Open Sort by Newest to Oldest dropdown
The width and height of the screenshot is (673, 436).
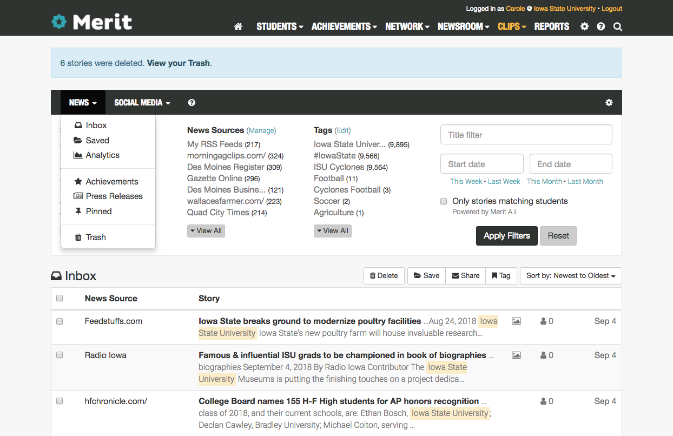click(x=571, y=276)
